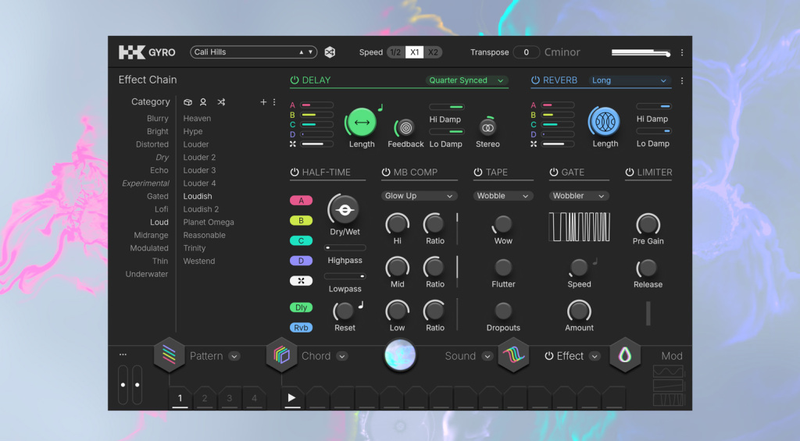Viewport: 800px width, 441px height.
Task: Open the Quarter Synced delay dropdown
Action: point(466,80)
